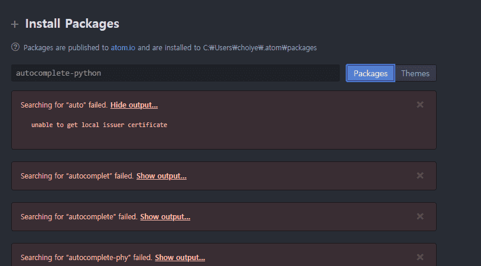481x266 pixels.
Task: Close the "autocomplet" failed error notification
Action: (420, 176)
